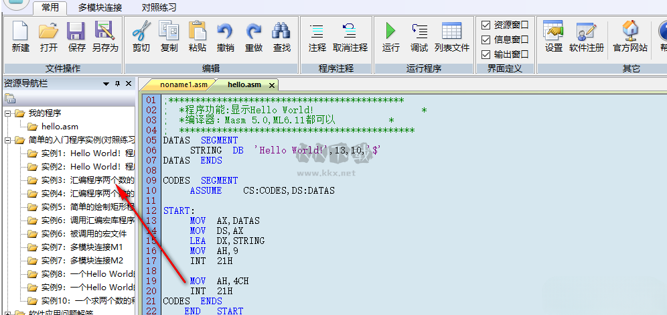Screen dimensions: 667x315
Task: Collapse the 我的程序 tree node
Action: tap(8, 113)
